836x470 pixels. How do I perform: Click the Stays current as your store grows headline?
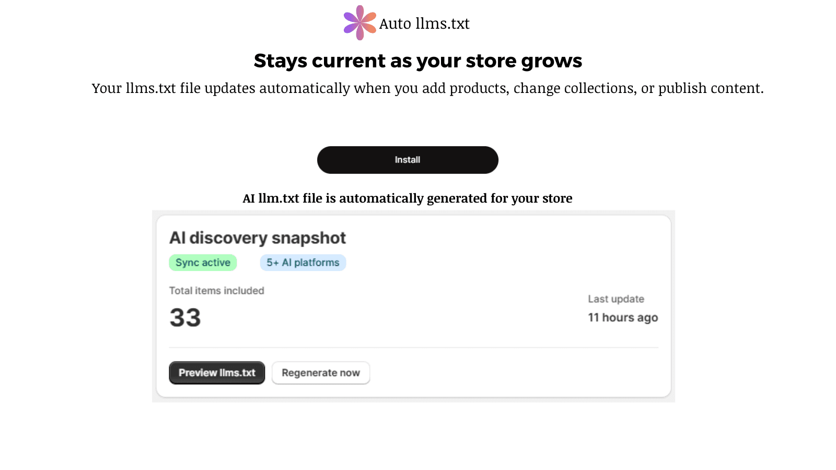[418, 61]
